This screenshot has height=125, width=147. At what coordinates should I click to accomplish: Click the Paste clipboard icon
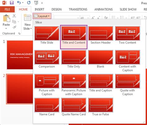[7, 18]
